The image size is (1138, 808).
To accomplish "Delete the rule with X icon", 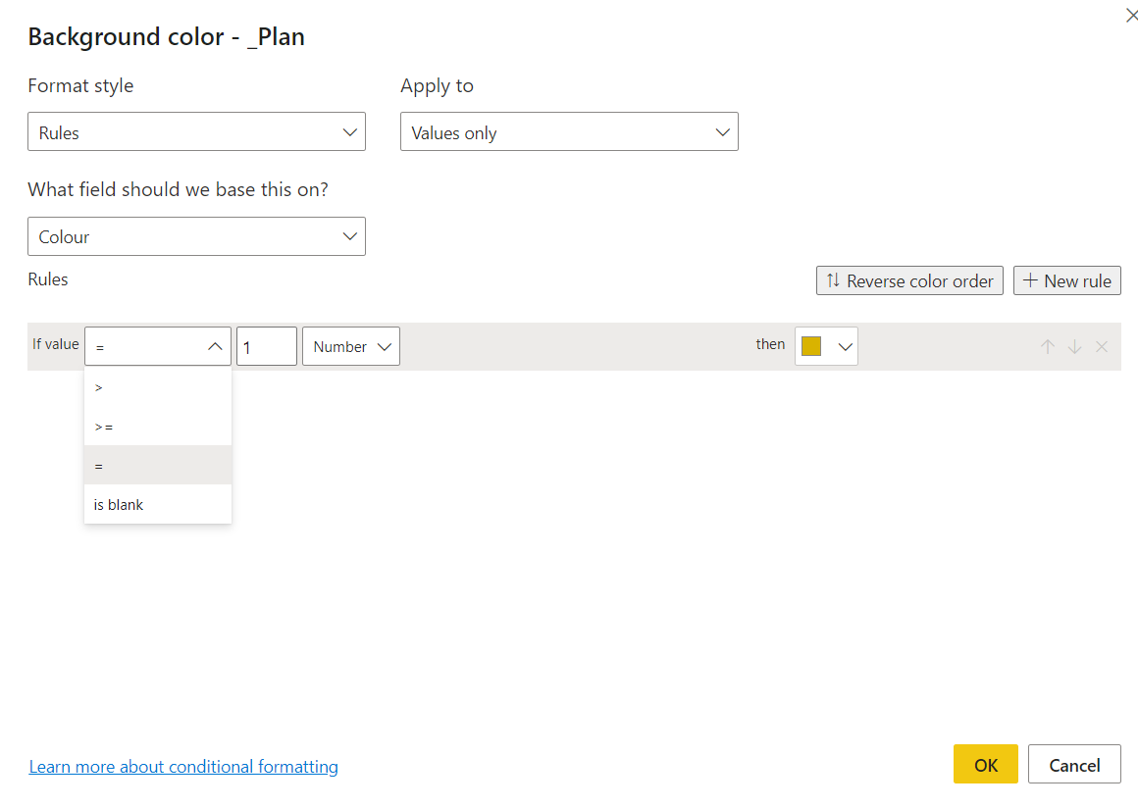I will pyautogui.click(x=1102, y=347).
